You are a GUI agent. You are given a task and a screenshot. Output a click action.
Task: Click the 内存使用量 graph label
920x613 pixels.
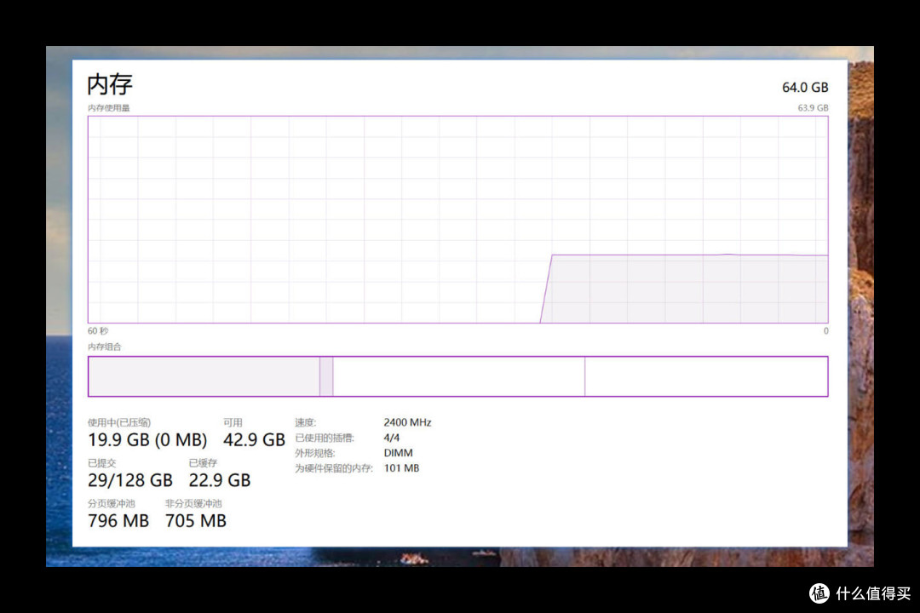pyautogui.click(x=108, y=108)
